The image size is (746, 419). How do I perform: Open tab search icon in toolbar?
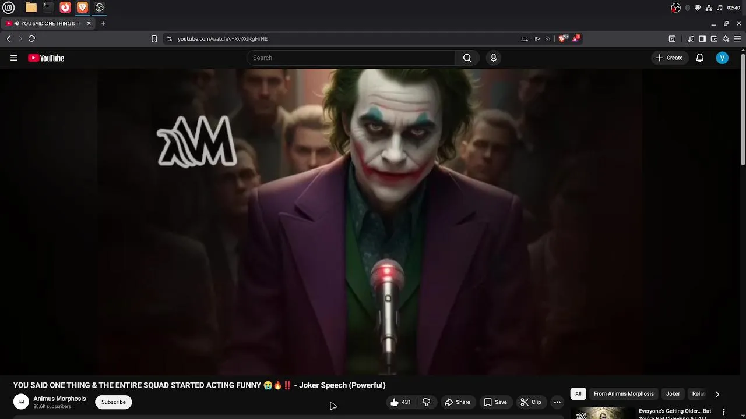[x=672, y=38]
